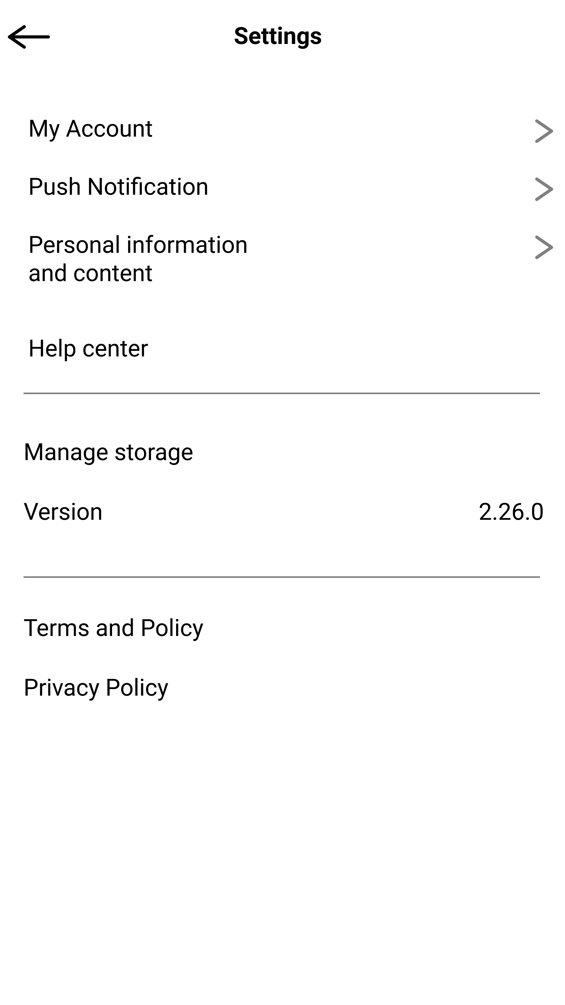This screenshot has height=1005, width=565.
Task: Open the Help center
Action: coord(89,348)
